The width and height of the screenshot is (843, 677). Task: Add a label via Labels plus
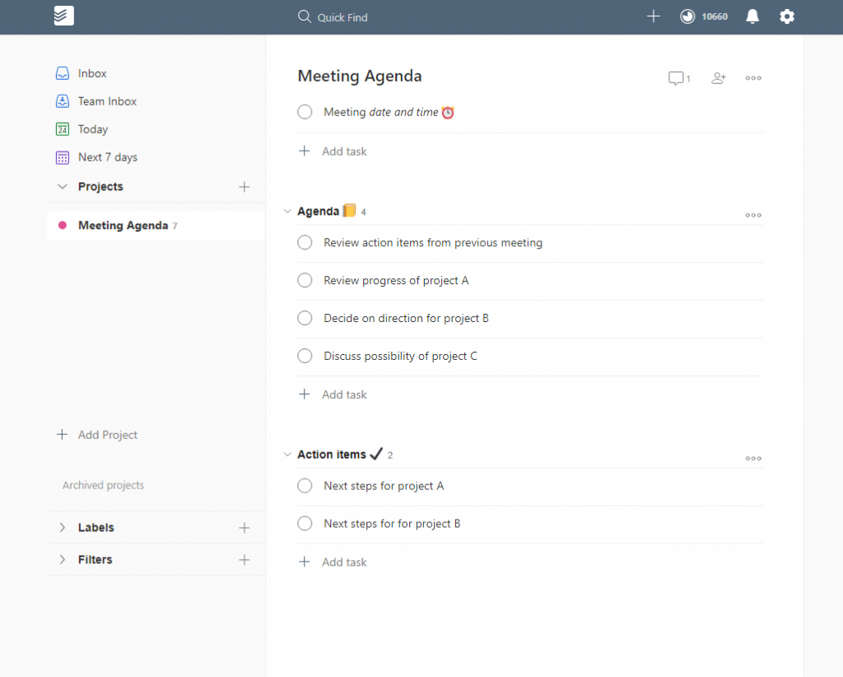(244, 528)
